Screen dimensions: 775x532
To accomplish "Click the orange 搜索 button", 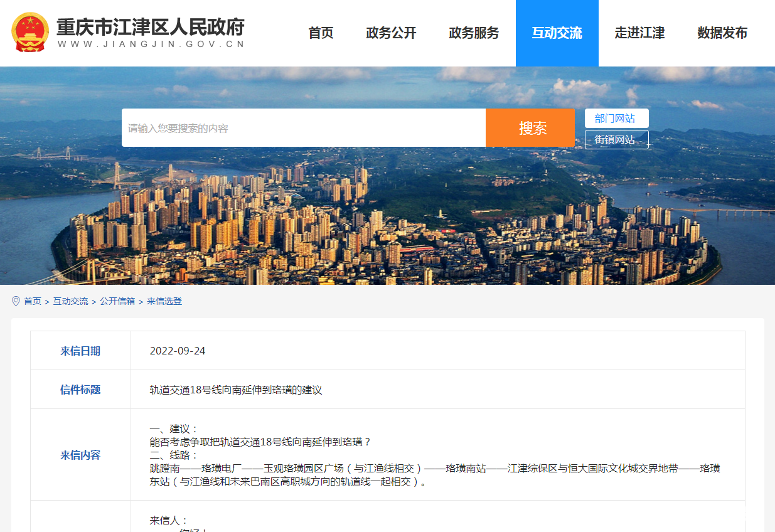I will (530, 128).
